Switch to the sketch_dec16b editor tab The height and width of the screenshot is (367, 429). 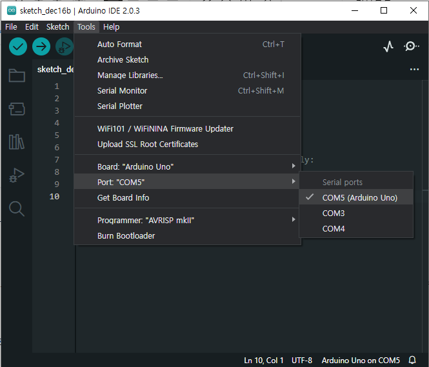(x=55, y=70)
